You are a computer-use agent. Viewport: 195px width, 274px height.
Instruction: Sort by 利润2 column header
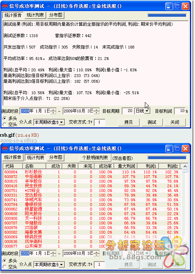(x=169, y=166)
